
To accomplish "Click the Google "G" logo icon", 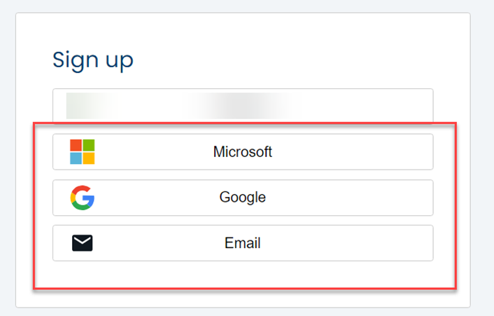I will pos(82,198).
